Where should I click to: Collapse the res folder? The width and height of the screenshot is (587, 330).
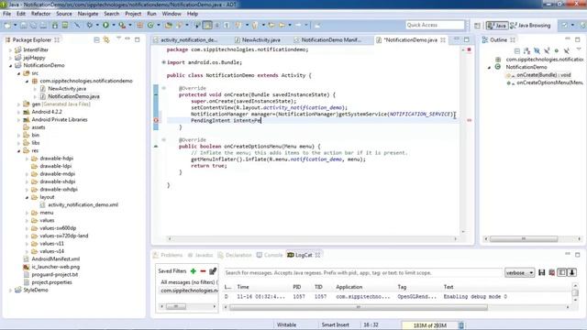(18, 150)
